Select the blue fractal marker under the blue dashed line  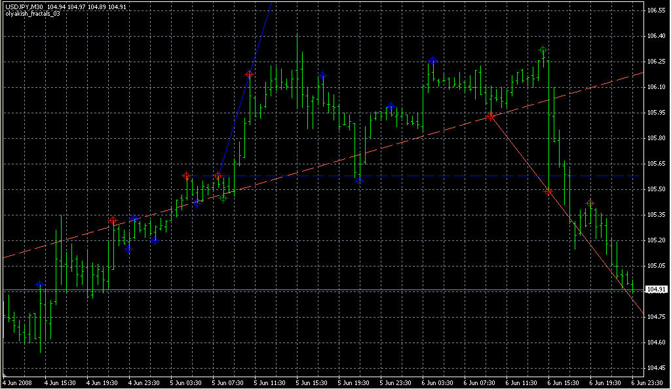coord(359,181)
